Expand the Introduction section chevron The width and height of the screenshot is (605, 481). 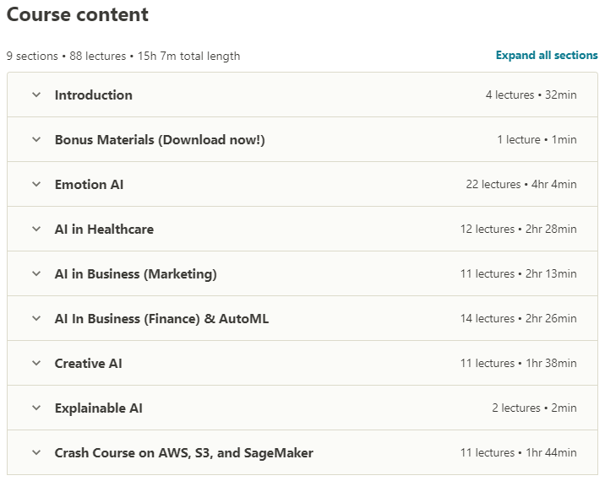[x=36, y=95]
